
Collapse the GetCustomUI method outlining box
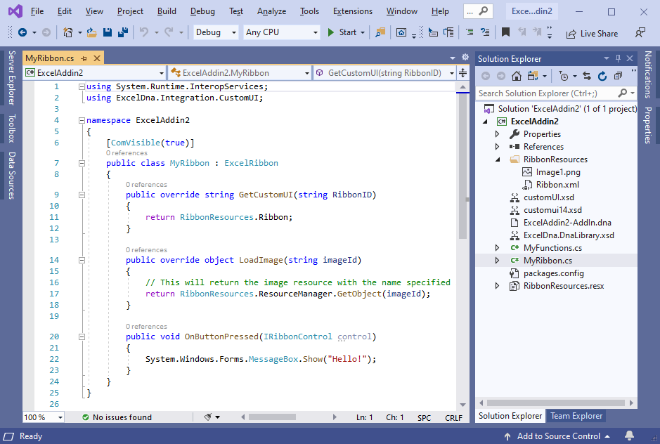coord(82,195)
